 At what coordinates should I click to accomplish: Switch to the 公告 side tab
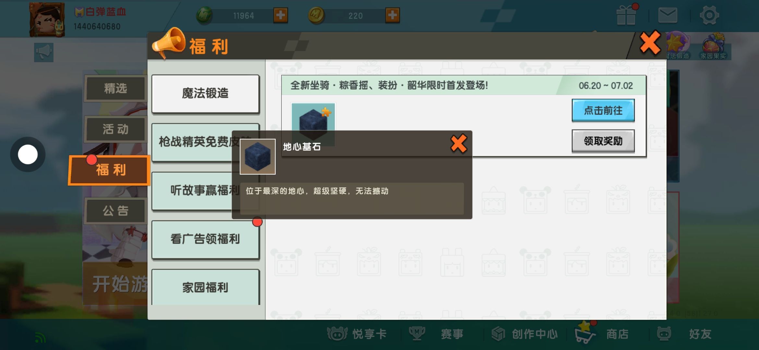[115, 211]
